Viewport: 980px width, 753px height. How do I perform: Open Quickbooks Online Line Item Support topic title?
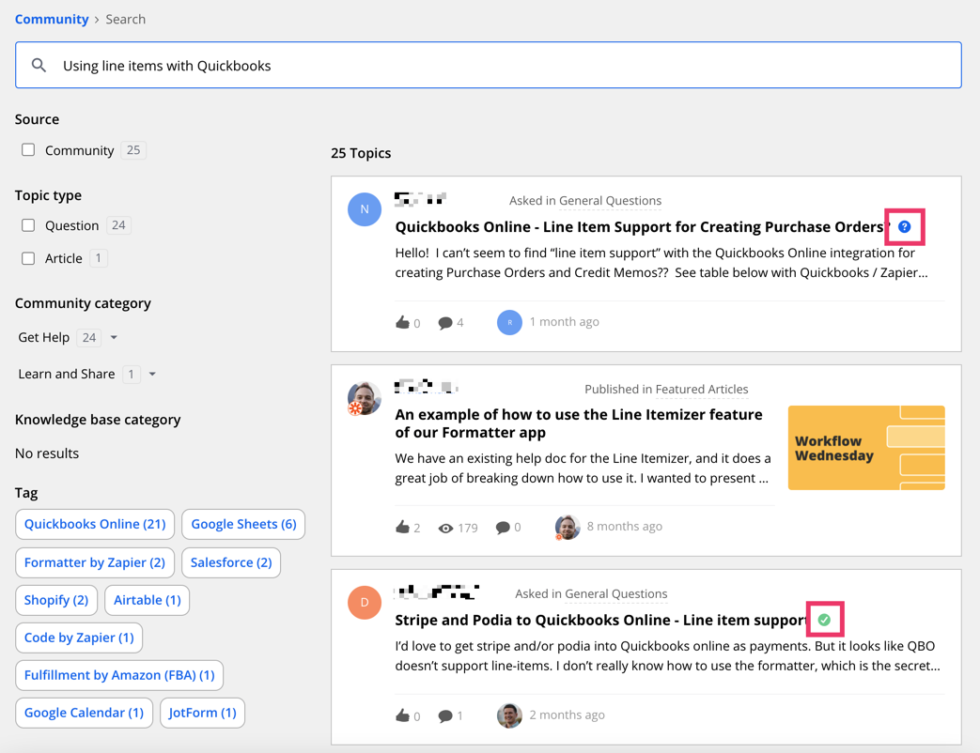pyautogui.click(x=642, y=226)
